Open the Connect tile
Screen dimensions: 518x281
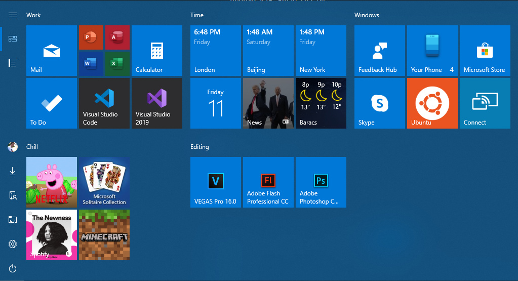tap(485, 103)
